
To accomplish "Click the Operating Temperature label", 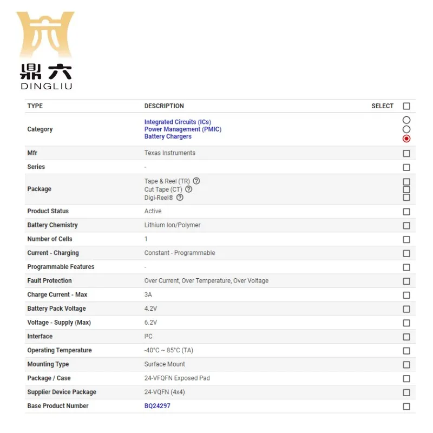I will [60, 350].
